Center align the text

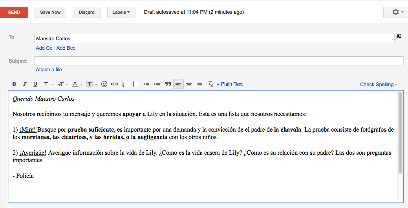(189, 84)
